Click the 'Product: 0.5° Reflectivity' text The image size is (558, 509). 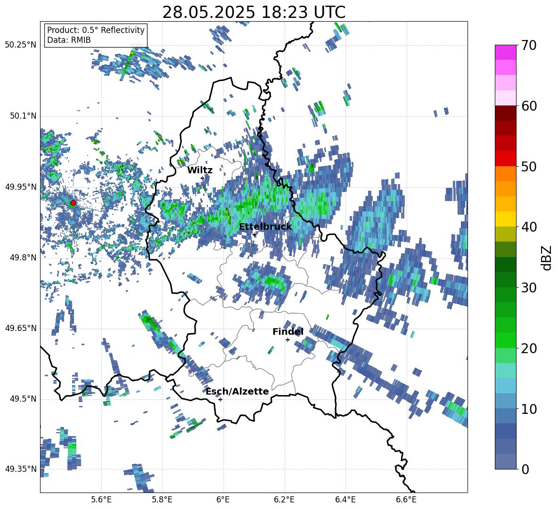[x=96, y=30]
